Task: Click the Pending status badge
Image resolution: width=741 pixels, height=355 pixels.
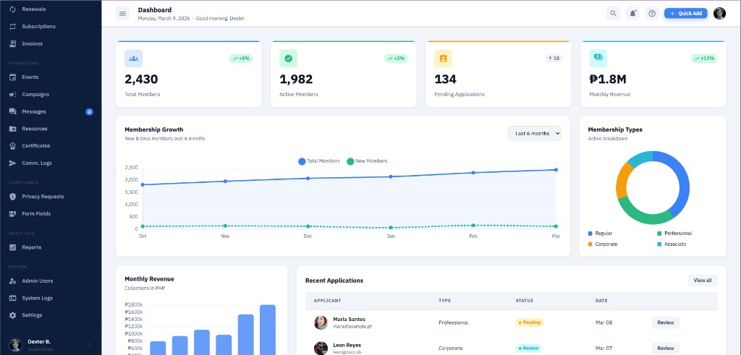Action: (529, 323)
